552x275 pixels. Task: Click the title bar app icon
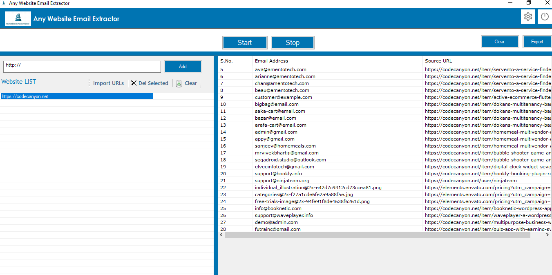[x=3, y=3]
